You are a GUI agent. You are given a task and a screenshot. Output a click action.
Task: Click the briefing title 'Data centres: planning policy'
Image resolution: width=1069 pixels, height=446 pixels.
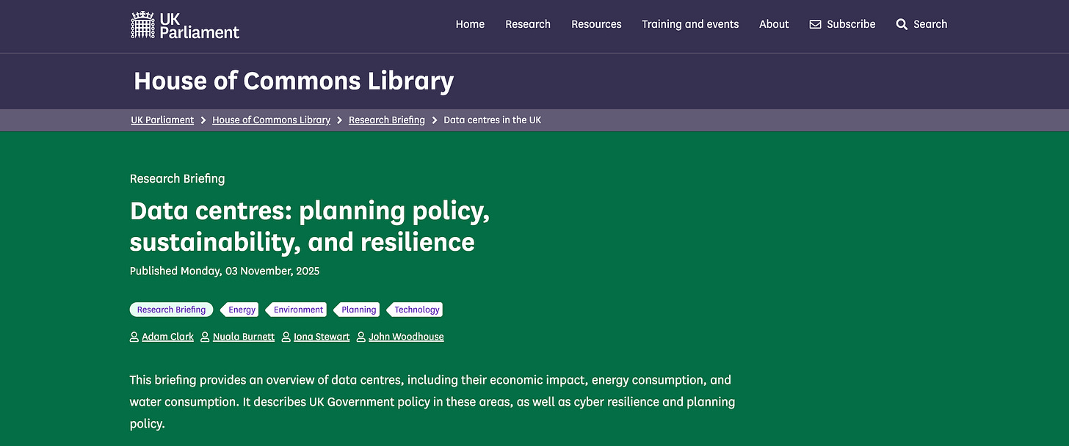310,227
